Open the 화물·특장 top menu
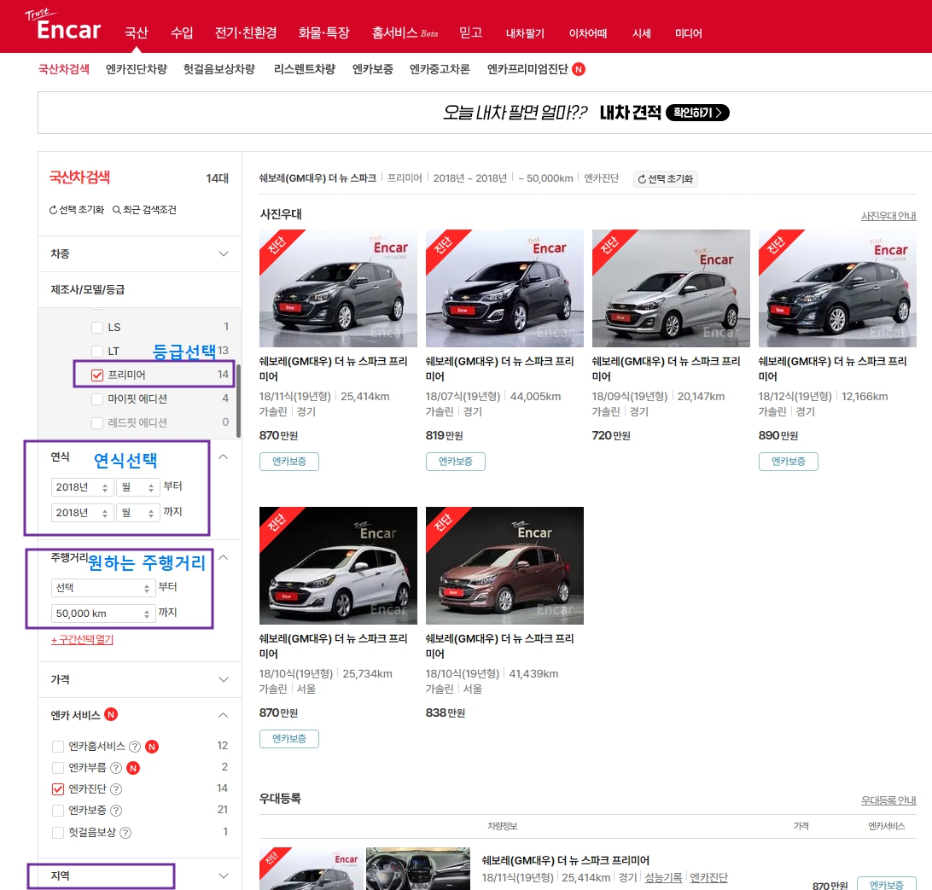The height and width of the screenshot is (890, 932). (324, 32)
